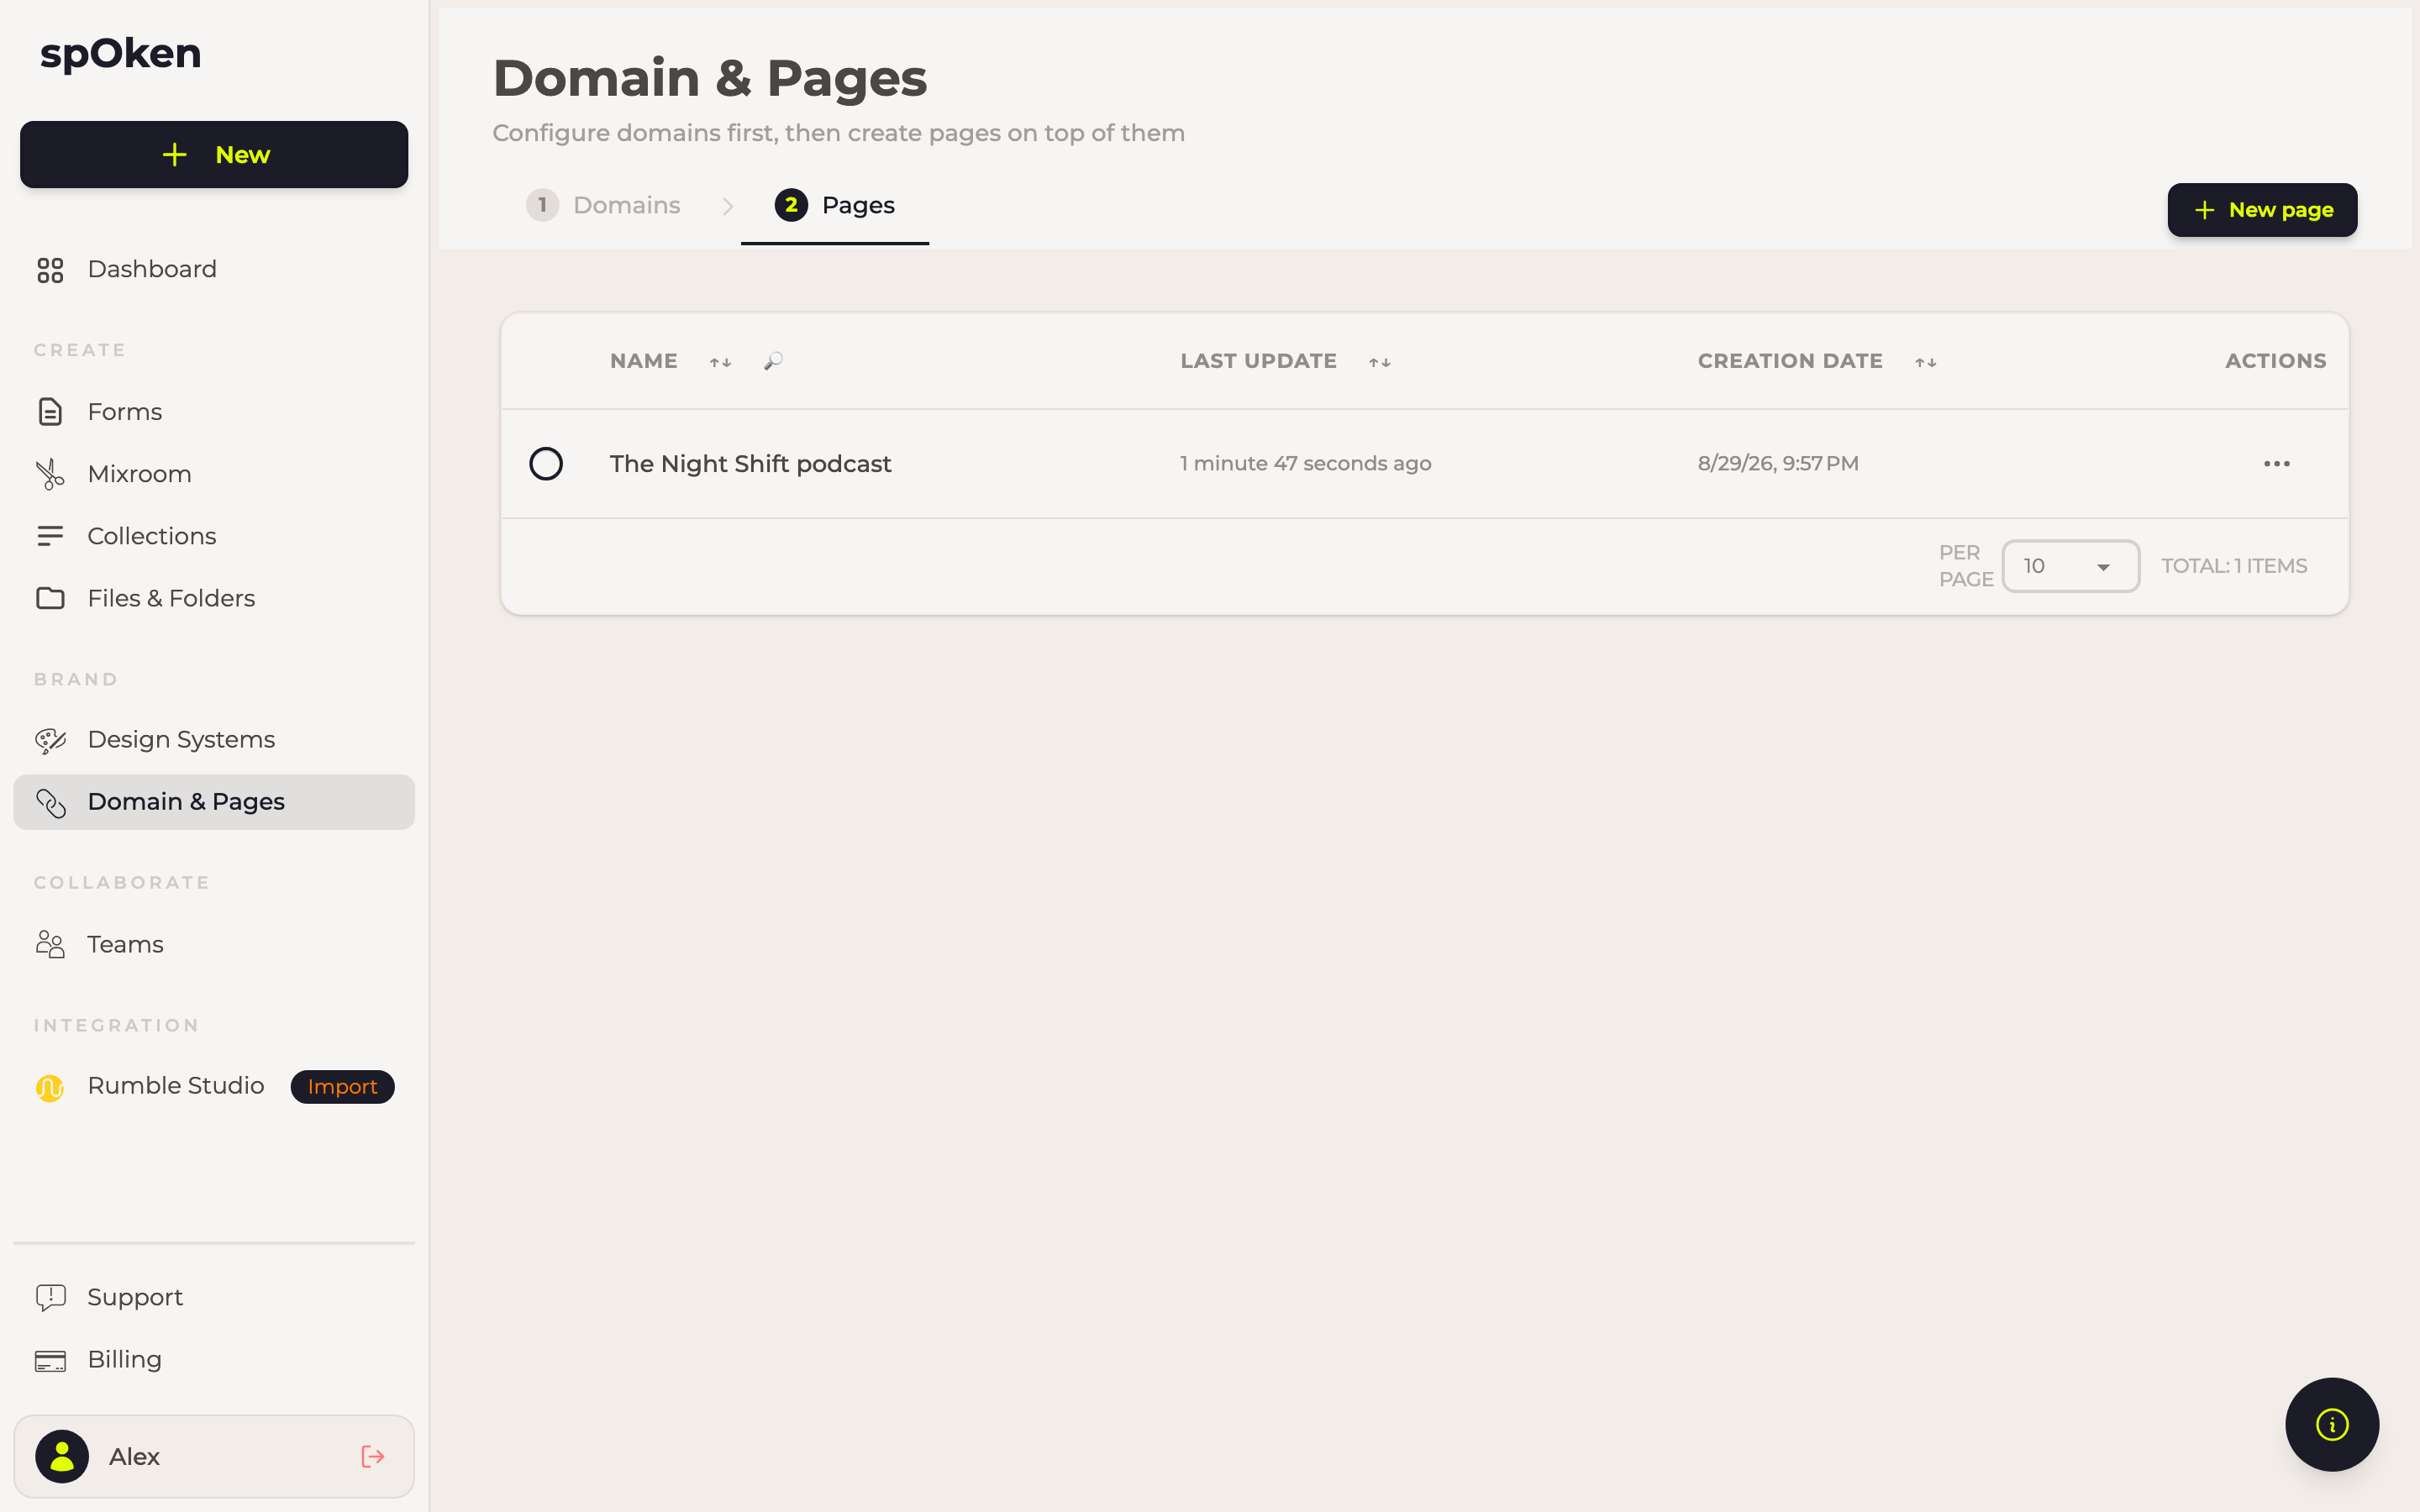
Task: Sort by Last Update arrows
Action: [1380, 362]
